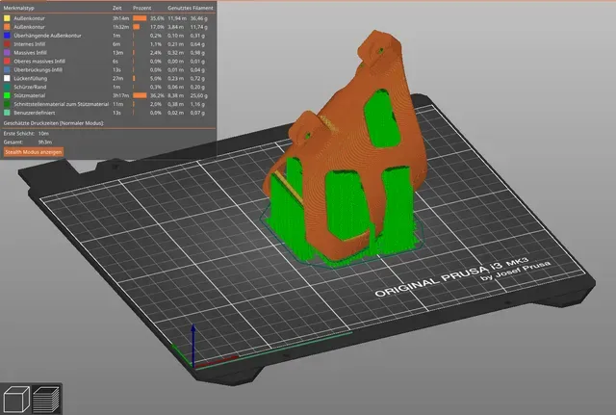Toggle visibility of Überhängende Außenkontur
Viewport: 616px width, 415px height.
click(47, 36)
